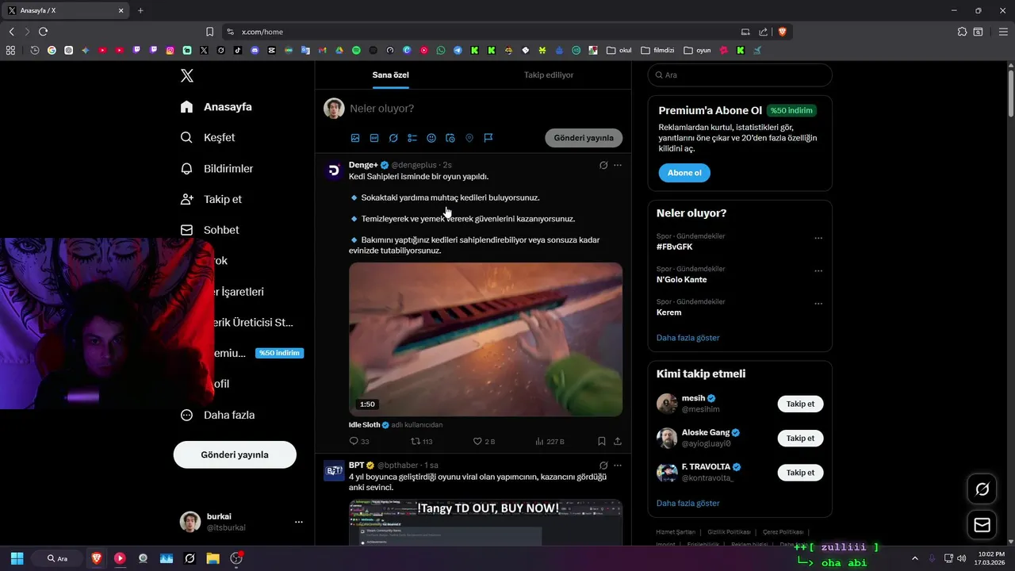Open the Denge+ profile avatar
This screenshot has height=571, width=1015.
(x=334, y=170)
